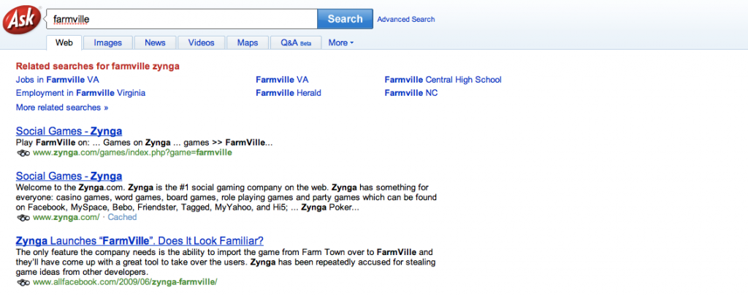The height and width of the screenshot is (296, 748).
Task: Show More related searches
Action: pyautogui.click(x=62, y=107)
